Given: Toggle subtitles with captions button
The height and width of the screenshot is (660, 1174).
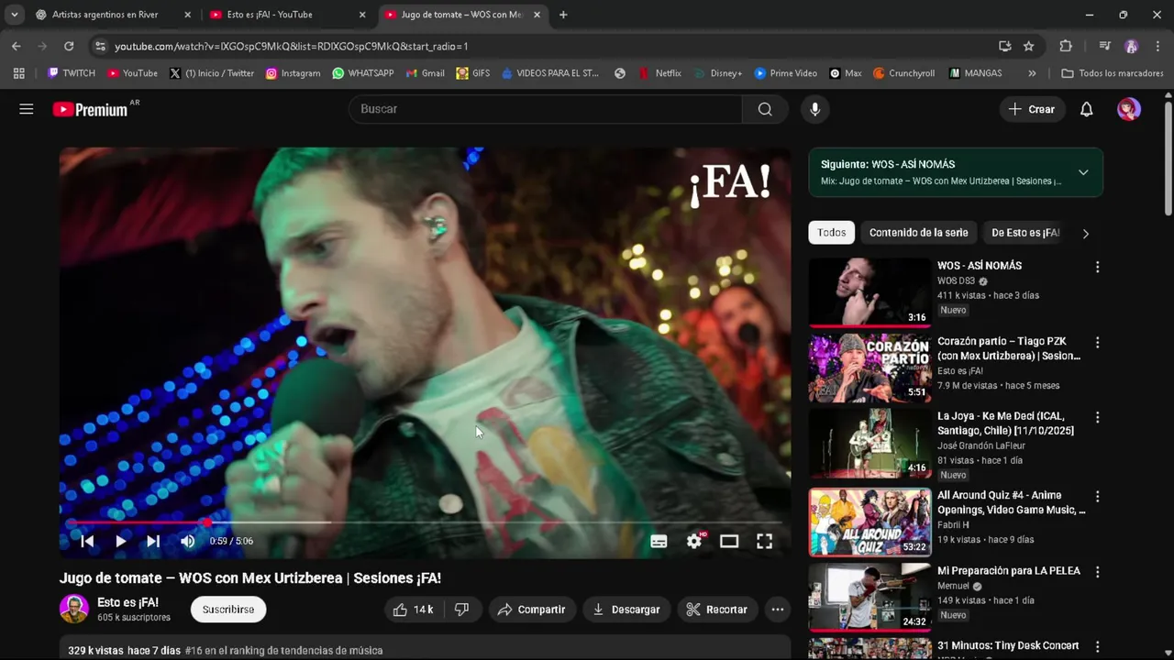Looking at the screenshot, I should tap(659, 541).
